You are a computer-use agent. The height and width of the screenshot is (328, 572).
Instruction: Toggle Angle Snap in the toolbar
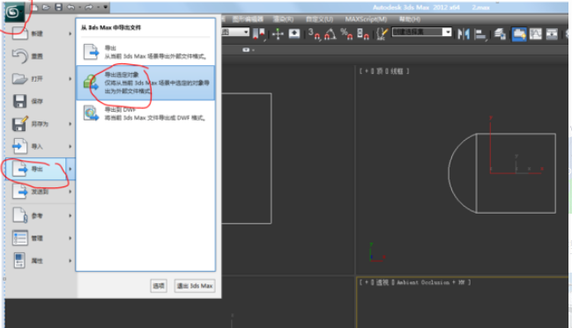pos(331,34)
